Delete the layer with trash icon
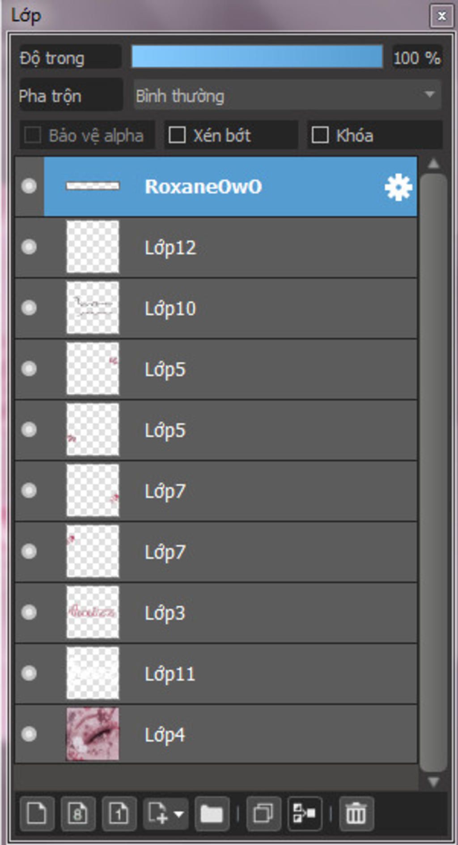 356,813
